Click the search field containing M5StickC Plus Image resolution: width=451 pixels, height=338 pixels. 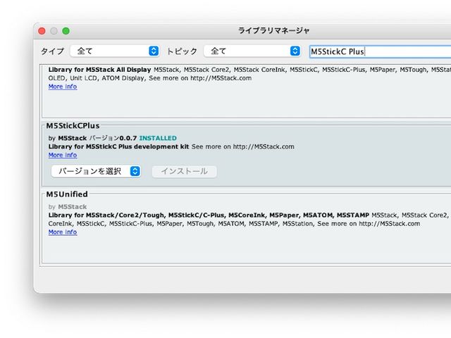(379, 51)
